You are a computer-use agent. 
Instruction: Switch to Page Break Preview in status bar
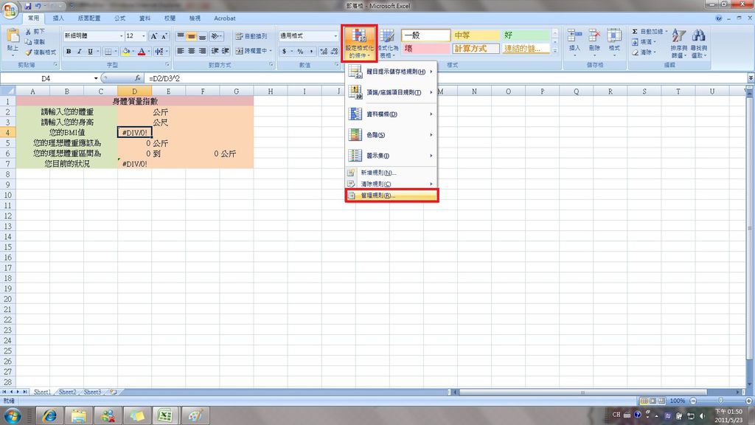tap(661, 401)
